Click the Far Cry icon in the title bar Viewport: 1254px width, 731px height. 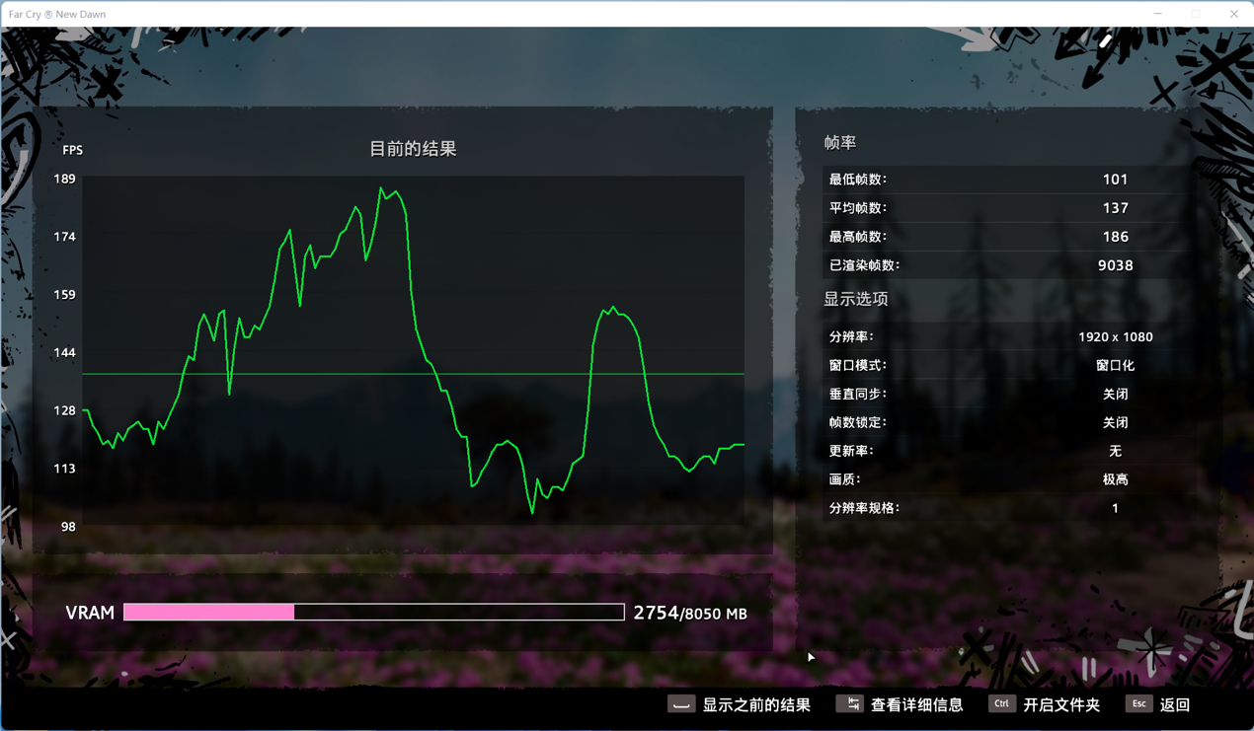tap(17, 13)
